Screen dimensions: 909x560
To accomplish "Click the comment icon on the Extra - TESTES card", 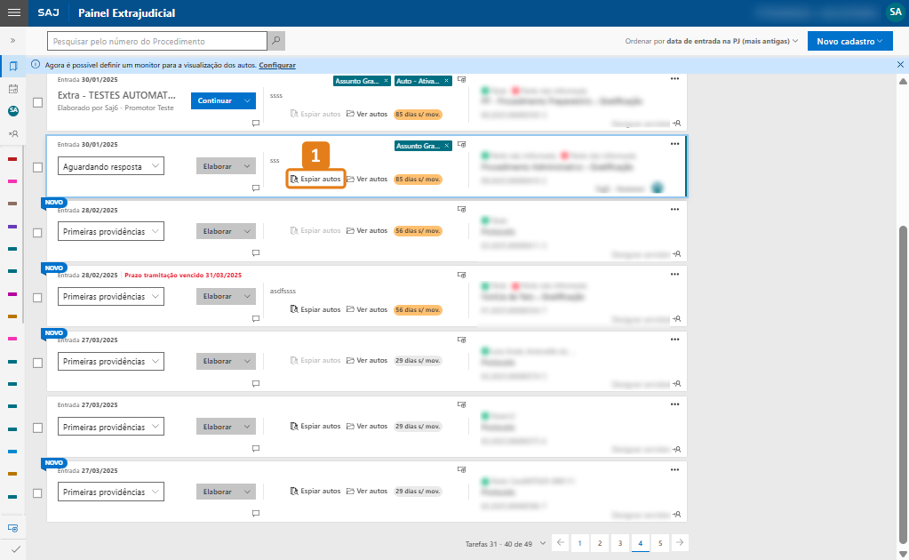I will [255, 123].
